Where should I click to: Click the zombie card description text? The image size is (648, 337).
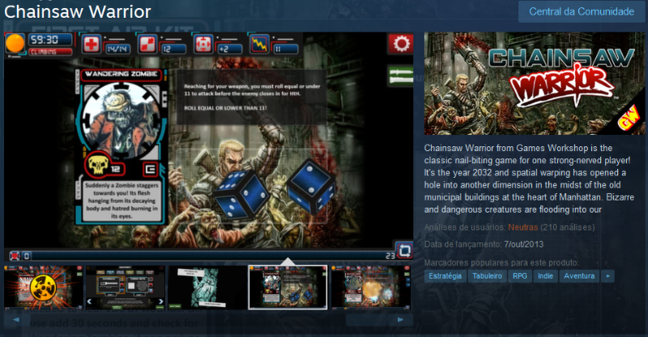121,201
